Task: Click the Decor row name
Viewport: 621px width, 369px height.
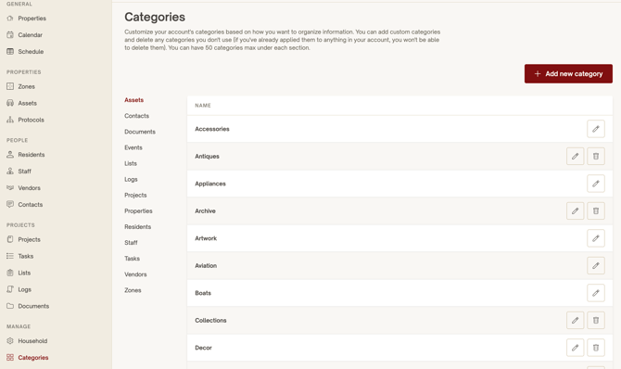Action: point(203,348)
